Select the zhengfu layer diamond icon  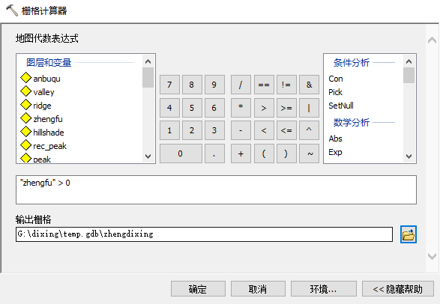(x=25, y=118)
